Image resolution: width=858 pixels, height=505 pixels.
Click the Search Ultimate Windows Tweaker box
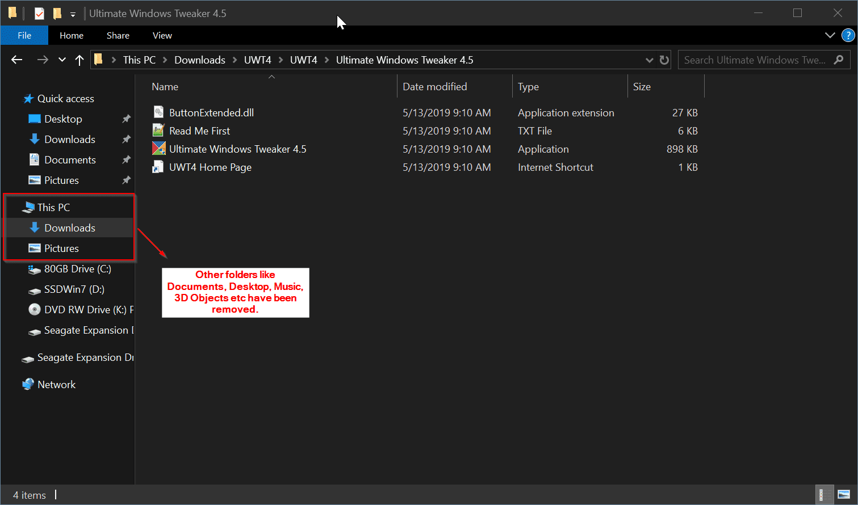tap(754, 60)
